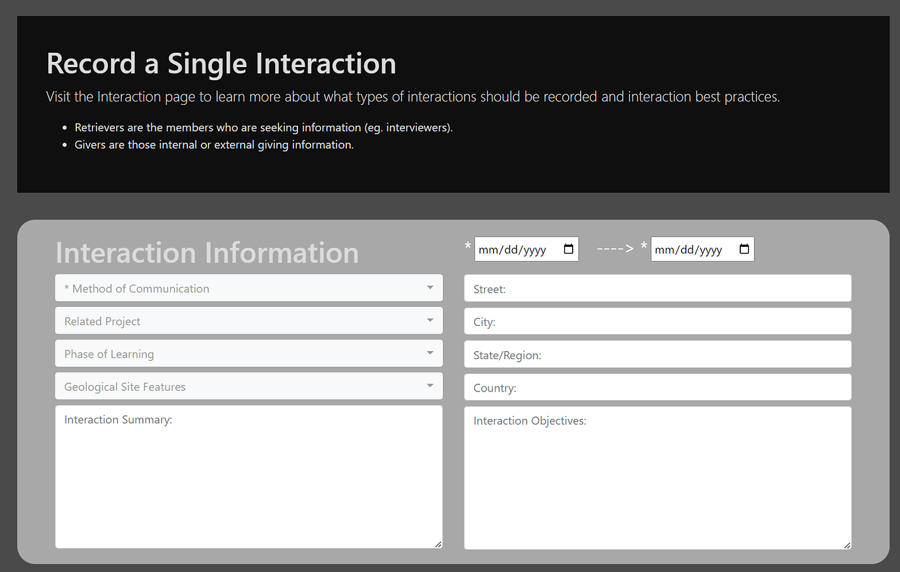Click the Street input field
900x572 pixels.
pos(657,289)
